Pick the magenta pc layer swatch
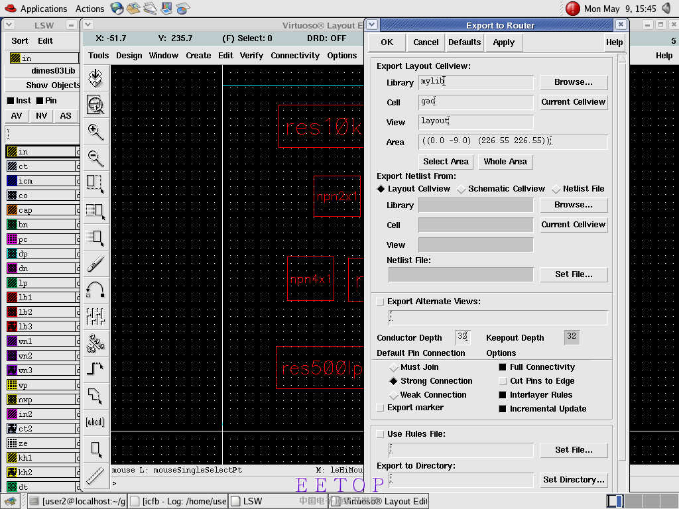679x509 pixels. click(12, 239)
